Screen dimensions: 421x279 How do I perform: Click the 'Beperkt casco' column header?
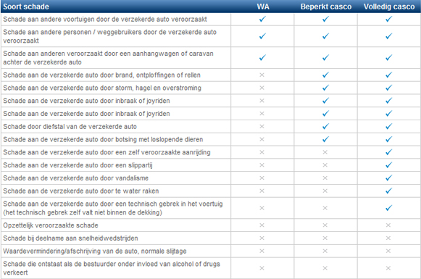(326, 7)
